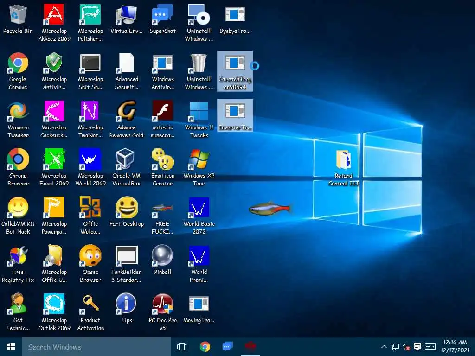The height and width of the screenshot is (356, 475).
Task: Click the Microslop World 2069 icon
Action: (90, 159)
